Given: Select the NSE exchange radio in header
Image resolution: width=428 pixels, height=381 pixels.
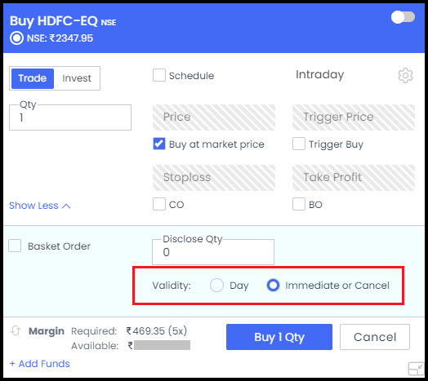Looking at the screenshot, I should coord(16,38).
